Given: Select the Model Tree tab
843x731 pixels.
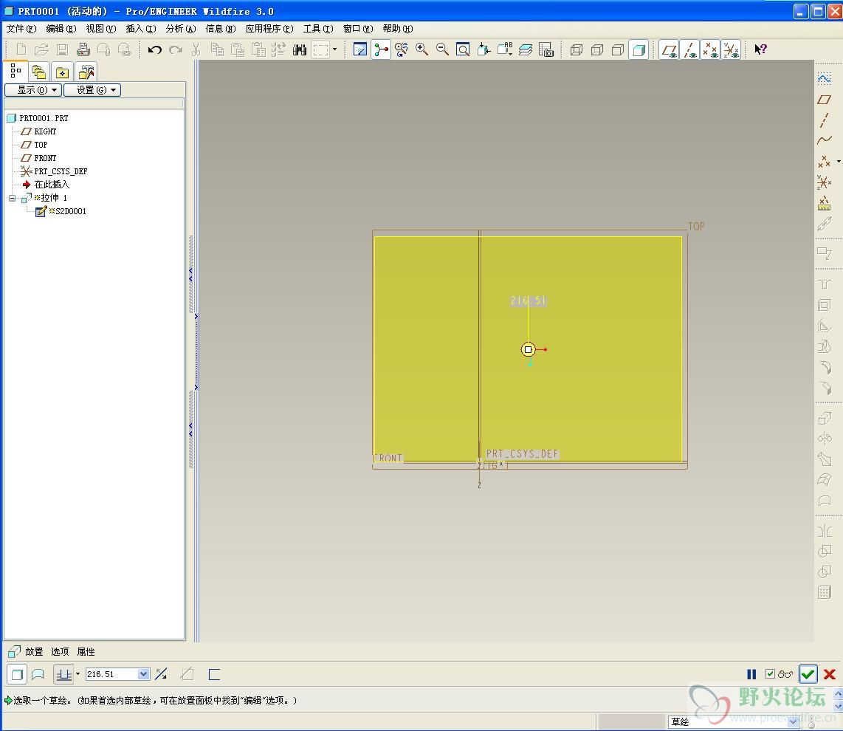Looking at the screenshot, I should pos(16,71).
